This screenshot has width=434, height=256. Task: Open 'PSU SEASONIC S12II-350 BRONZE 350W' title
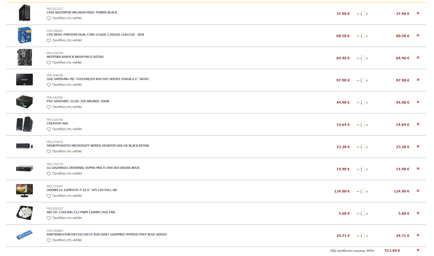tap(78, 101)
